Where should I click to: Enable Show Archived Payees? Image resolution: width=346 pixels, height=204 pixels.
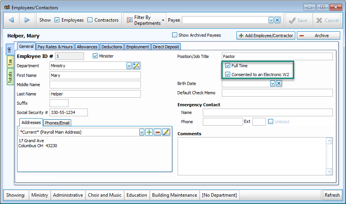click(175, 35)
